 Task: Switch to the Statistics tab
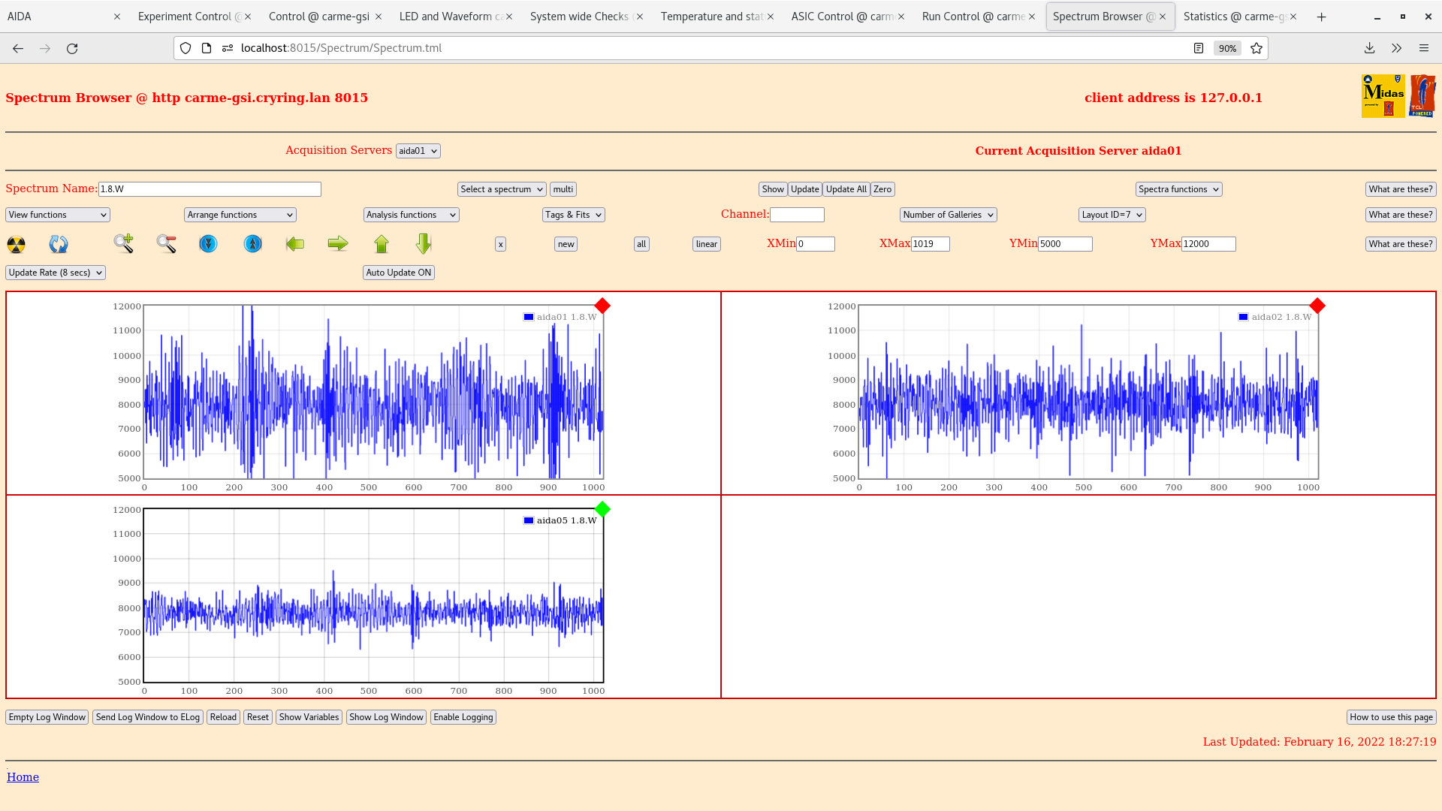click(1233, 17)
